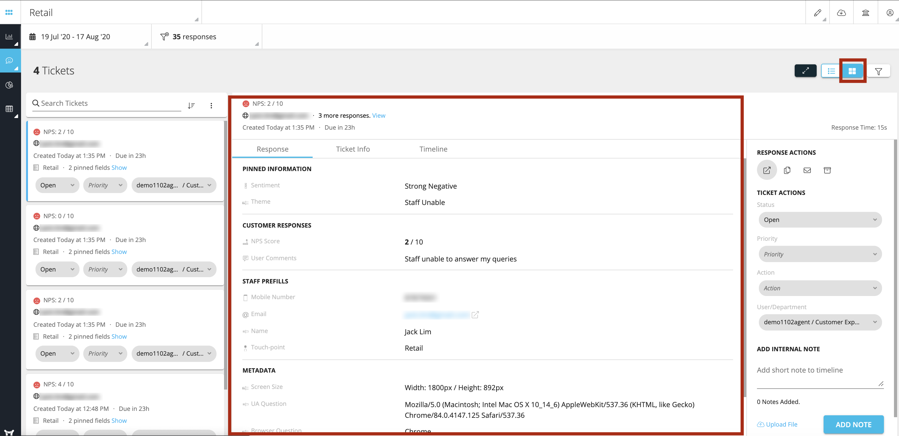Open the three-dot more options menu
This screenshot has width=899, height=436.
[x=211, y=105]
